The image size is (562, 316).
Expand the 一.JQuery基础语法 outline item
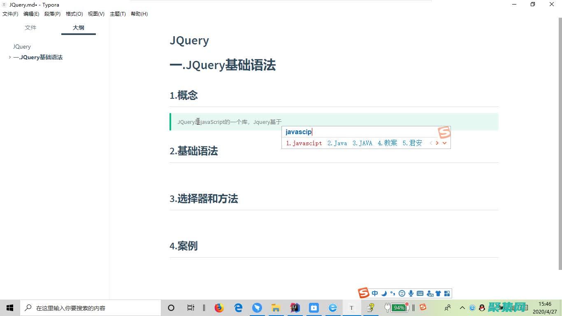point(10,57)
